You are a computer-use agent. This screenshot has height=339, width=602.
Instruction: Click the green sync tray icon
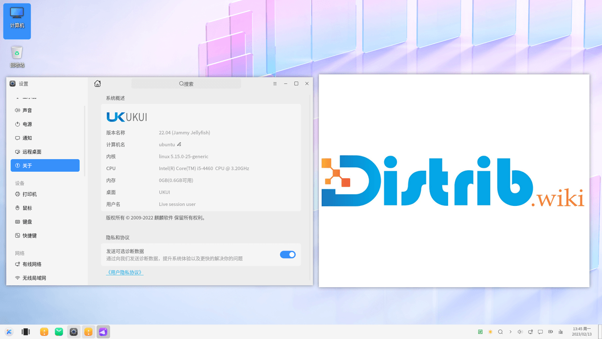coord(480,332)
